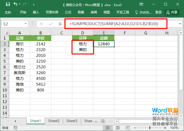Switch to Sheet2 tab
The image size is (184, 131).
click(54, 121)
